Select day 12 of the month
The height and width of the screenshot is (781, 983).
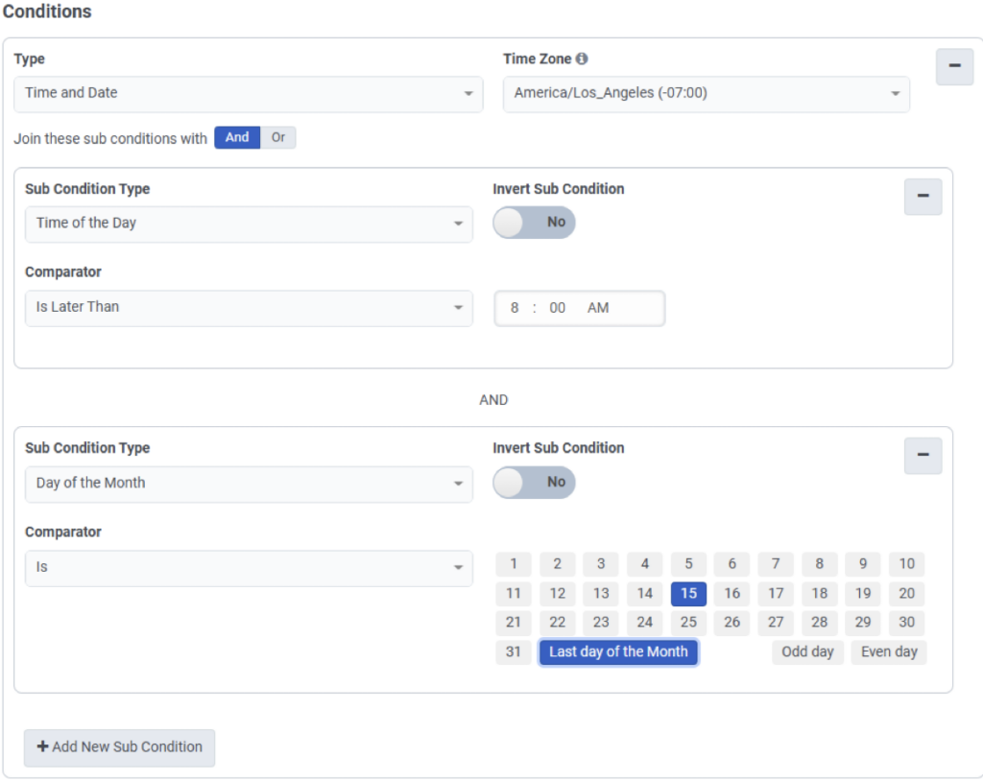(557, 594)
